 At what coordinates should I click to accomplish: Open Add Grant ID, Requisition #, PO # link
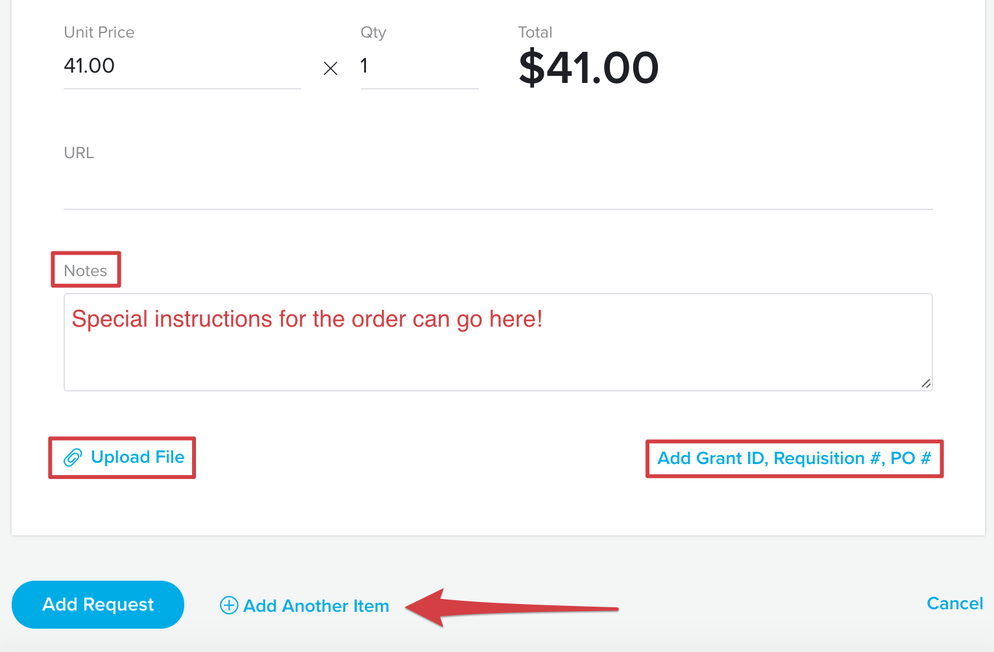794,459
